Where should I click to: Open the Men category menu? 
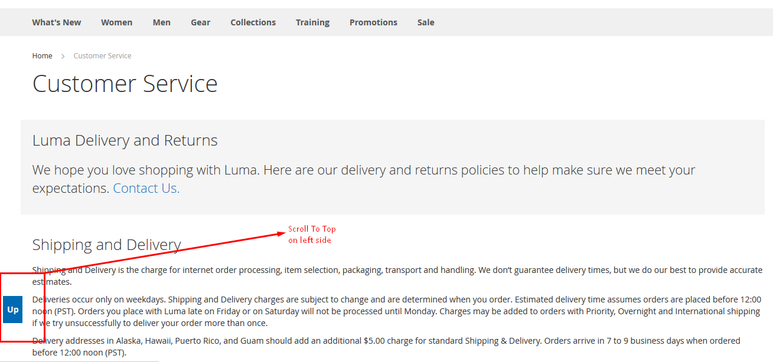click(x=161, y=22)
